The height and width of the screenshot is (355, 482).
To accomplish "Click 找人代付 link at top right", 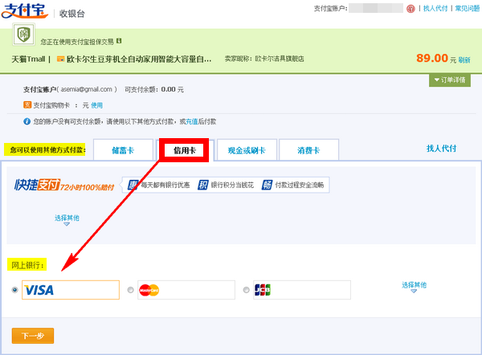I will 435,8.
